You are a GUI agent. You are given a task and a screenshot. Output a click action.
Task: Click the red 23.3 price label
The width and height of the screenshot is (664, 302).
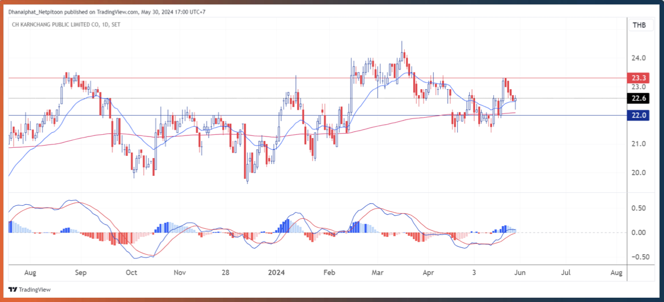(639, 78)
